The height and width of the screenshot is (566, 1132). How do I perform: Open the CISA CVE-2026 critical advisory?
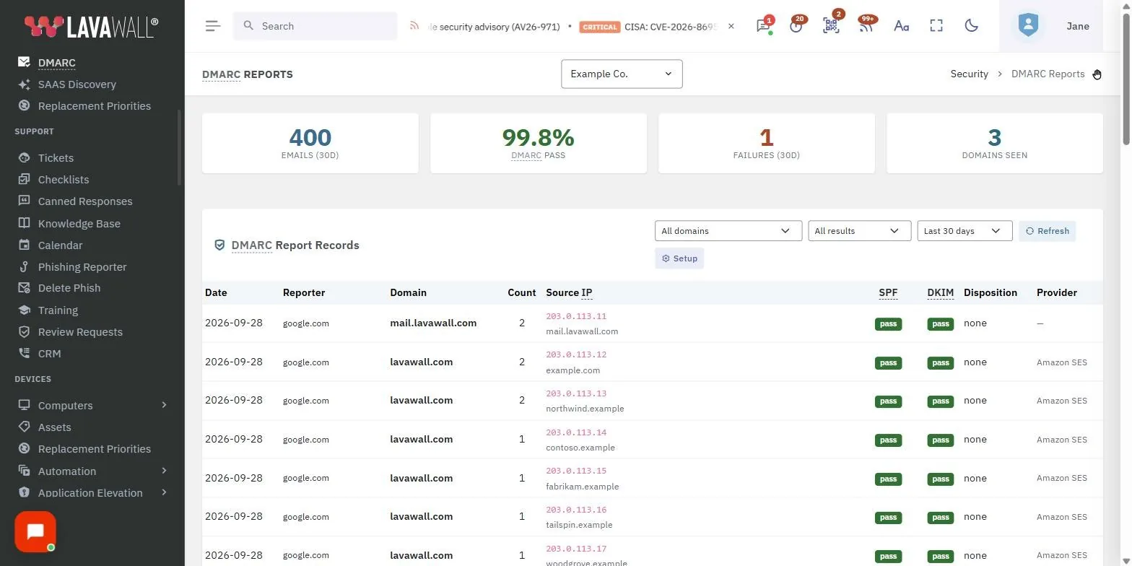648,27
